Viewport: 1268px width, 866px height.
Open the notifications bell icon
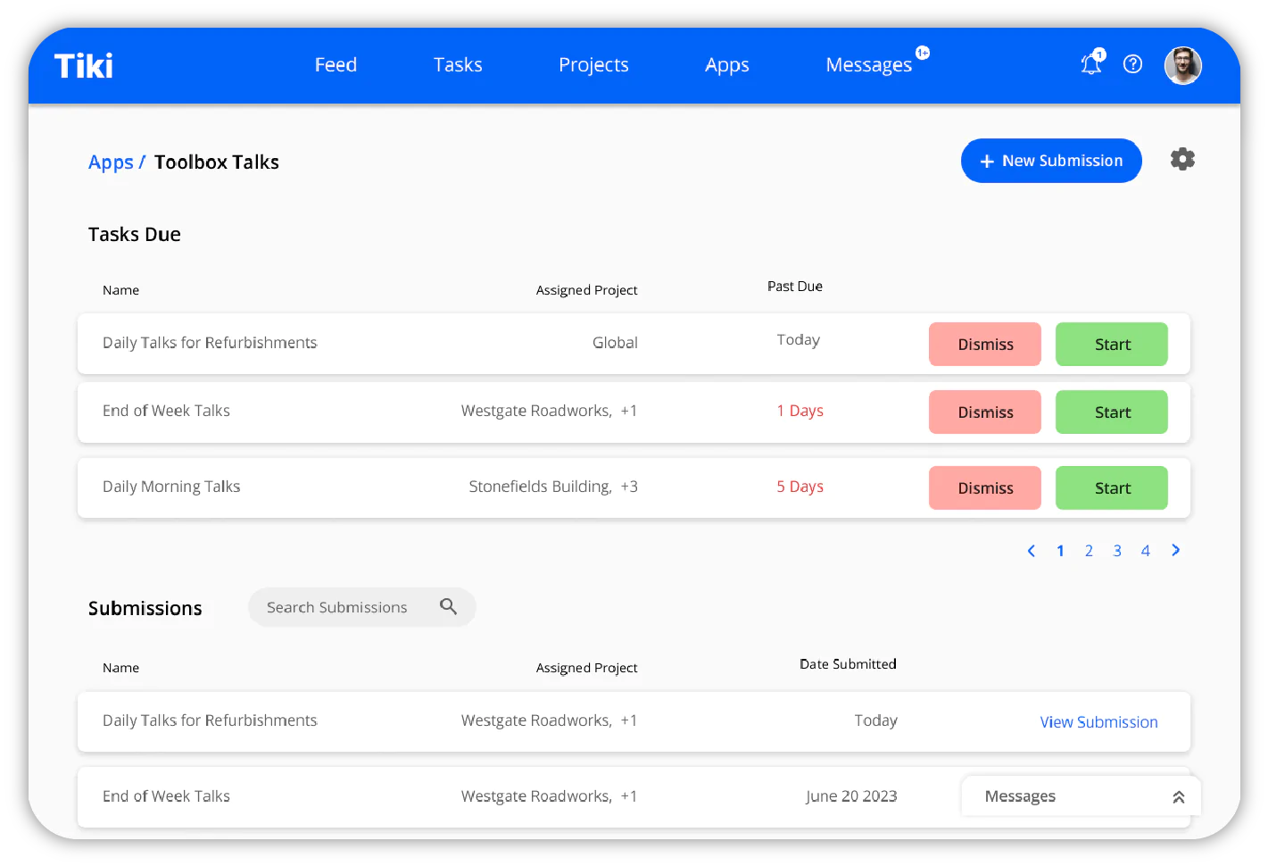tap(1091, 63)
